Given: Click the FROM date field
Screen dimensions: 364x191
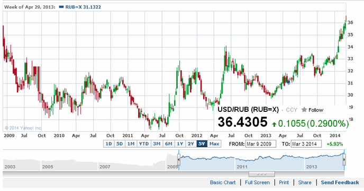Looking at the screenshot, I should (261, 144).
